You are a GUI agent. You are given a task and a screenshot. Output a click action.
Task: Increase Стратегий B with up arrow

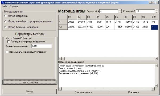pos(157,10)
